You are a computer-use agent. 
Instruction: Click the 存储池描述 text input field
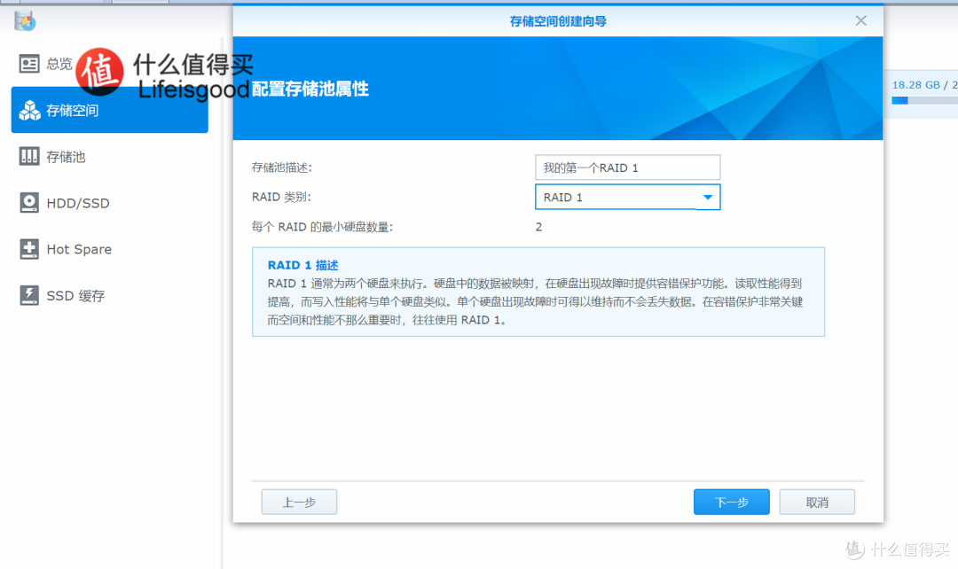tap(627, 168)
